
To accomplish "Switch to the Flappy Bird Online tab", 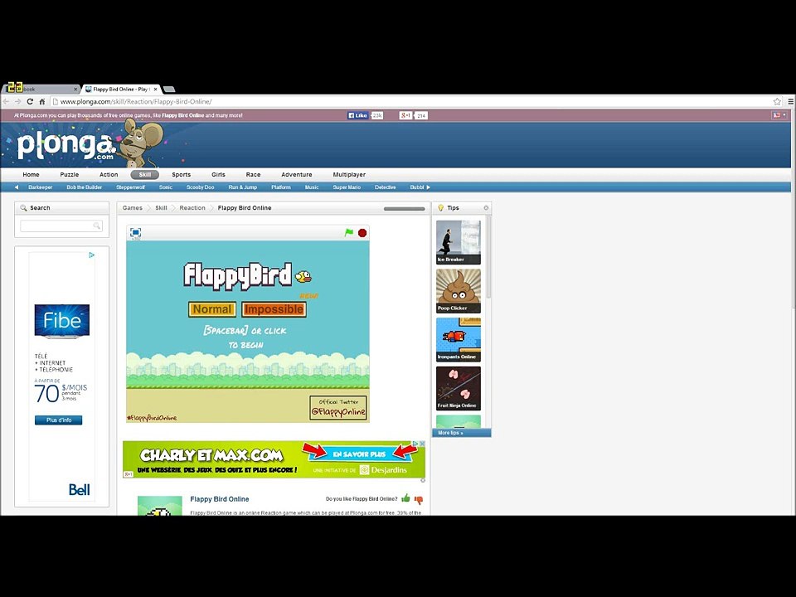I will click(x=120, y=90).
